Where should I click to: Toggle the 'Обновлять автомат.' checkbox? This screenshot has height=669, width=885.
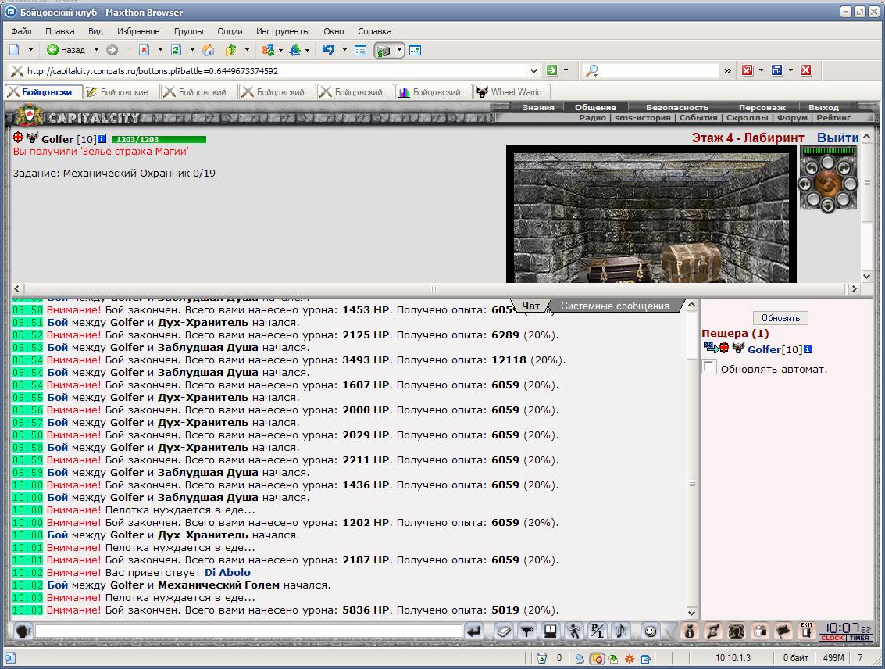[709, 367]
